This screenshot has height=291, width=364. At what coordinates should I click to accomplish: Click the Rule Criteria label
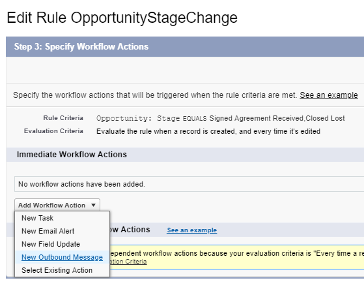click(x=63, y=118)
